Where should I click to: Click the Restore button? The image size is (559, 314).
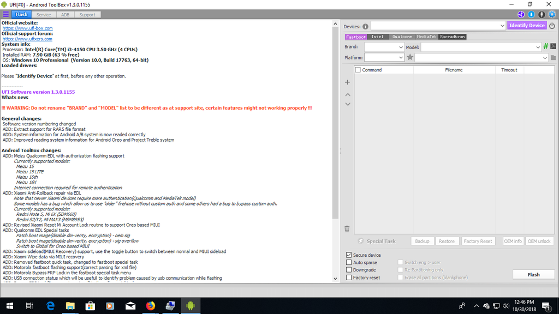coord(447,241)
